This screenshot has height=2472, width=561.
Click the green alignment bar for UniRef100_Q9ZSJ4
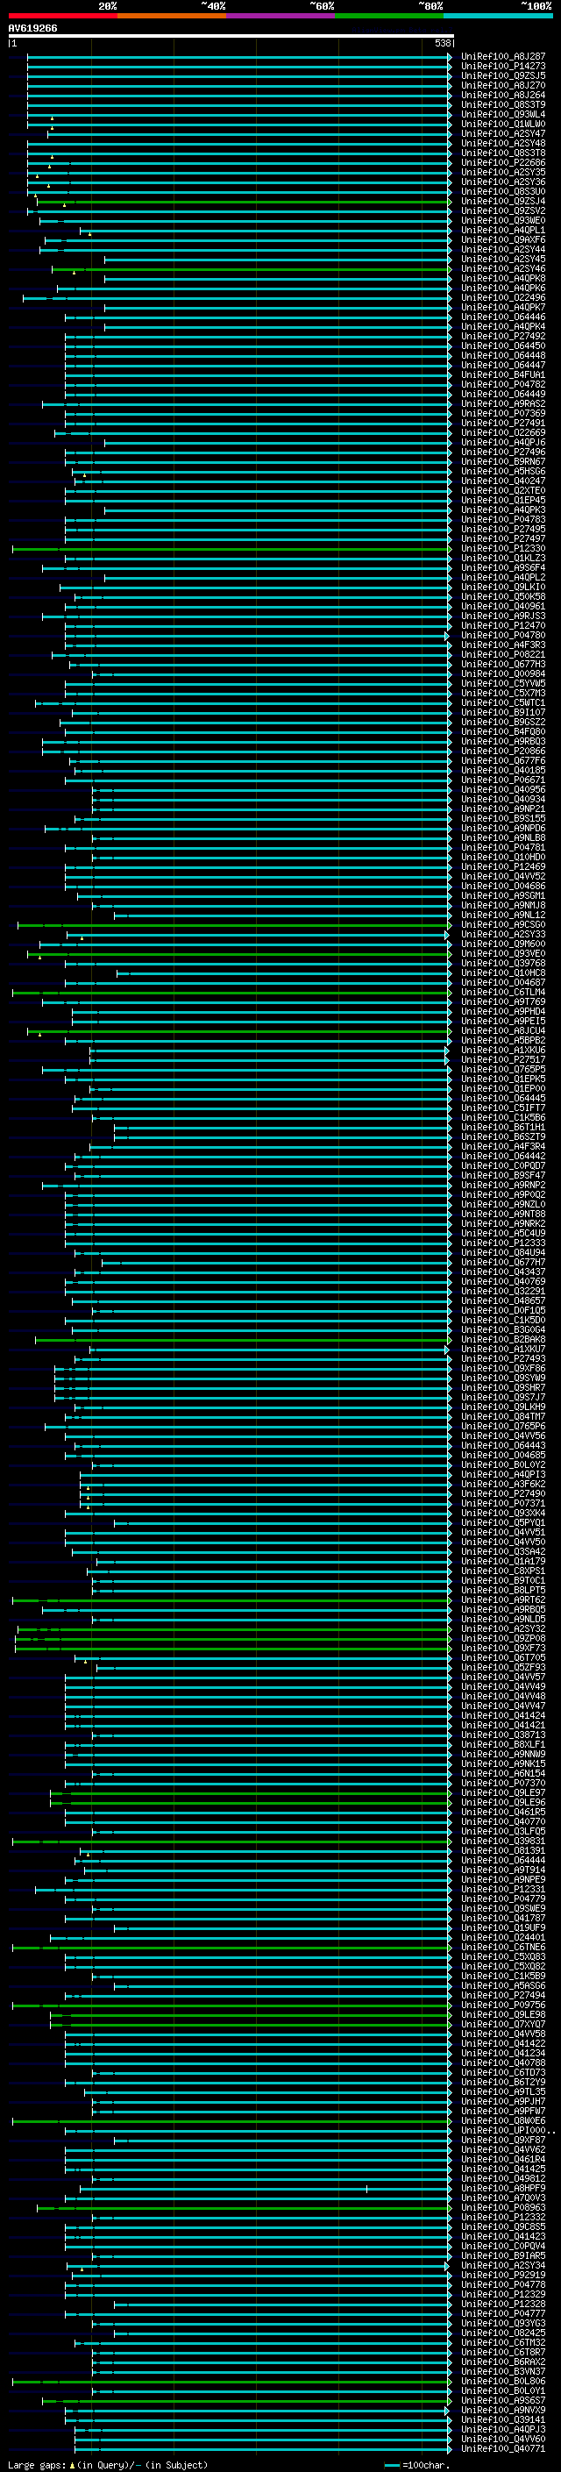243,202
